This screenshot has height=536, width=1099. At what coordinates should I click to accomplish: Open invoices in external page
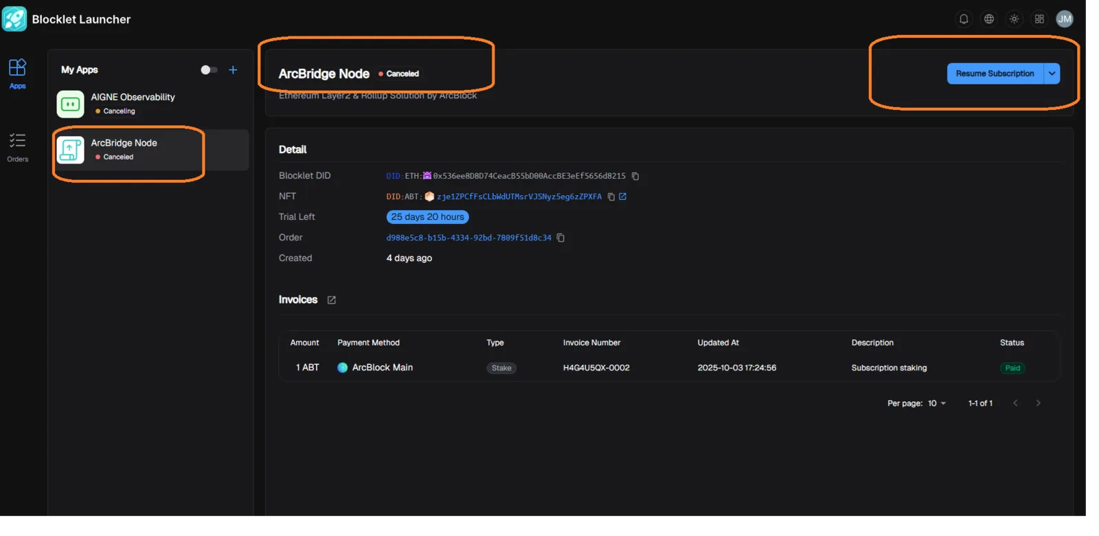coord(332,300)
